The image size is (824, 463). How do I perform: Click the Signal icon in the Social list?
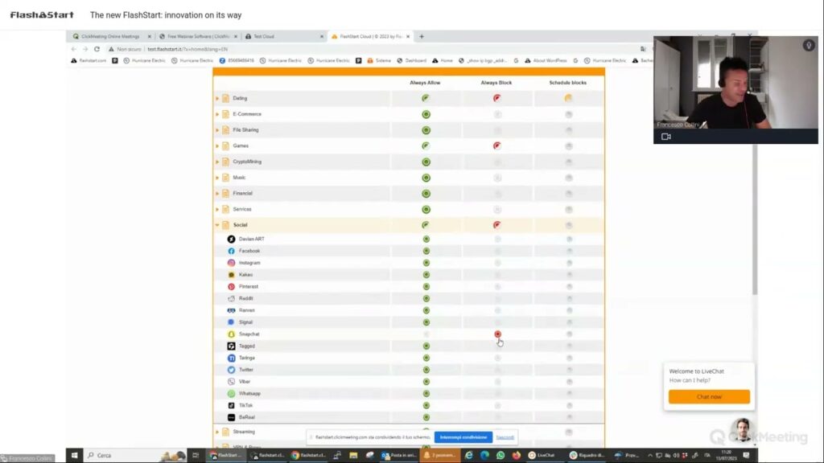[231, 322]
